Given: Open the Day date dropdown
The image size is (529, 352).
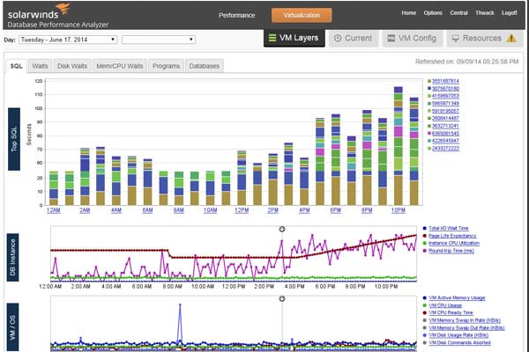Looking at the screenshot, I should click(x=67, y=40).
